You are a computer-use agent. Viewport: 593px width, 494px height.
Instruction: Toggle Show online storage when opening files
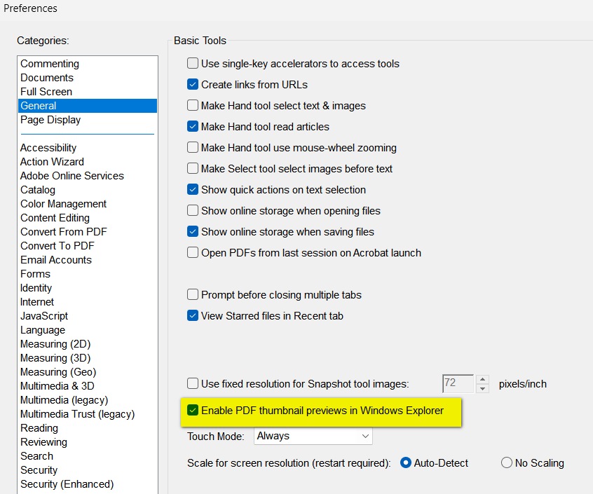(x=193, y=211)
